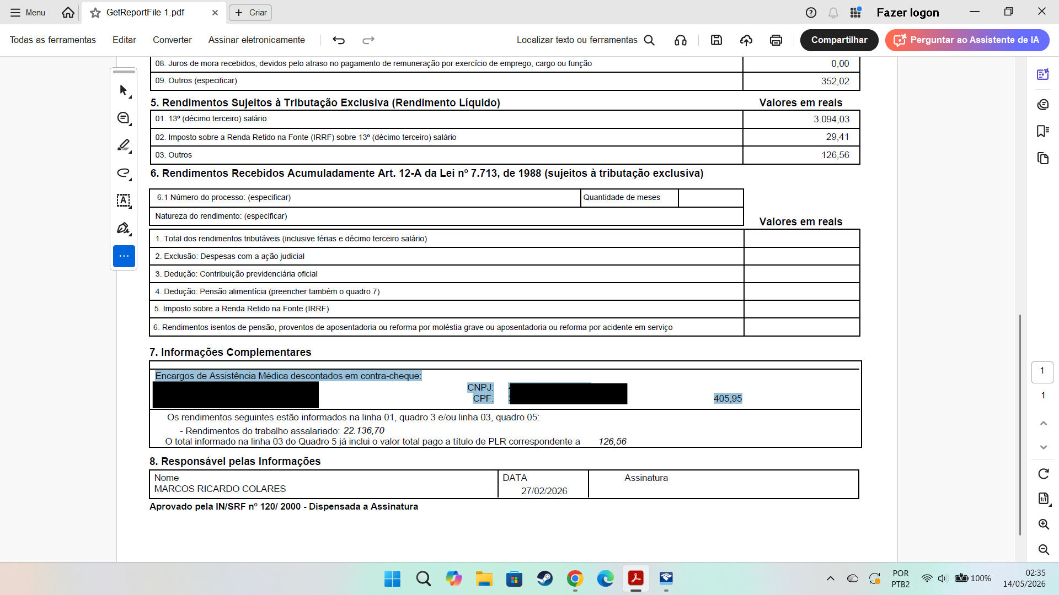Click value 352,02 in Outros row
The image size is (1059, 595).
point(835,81)
